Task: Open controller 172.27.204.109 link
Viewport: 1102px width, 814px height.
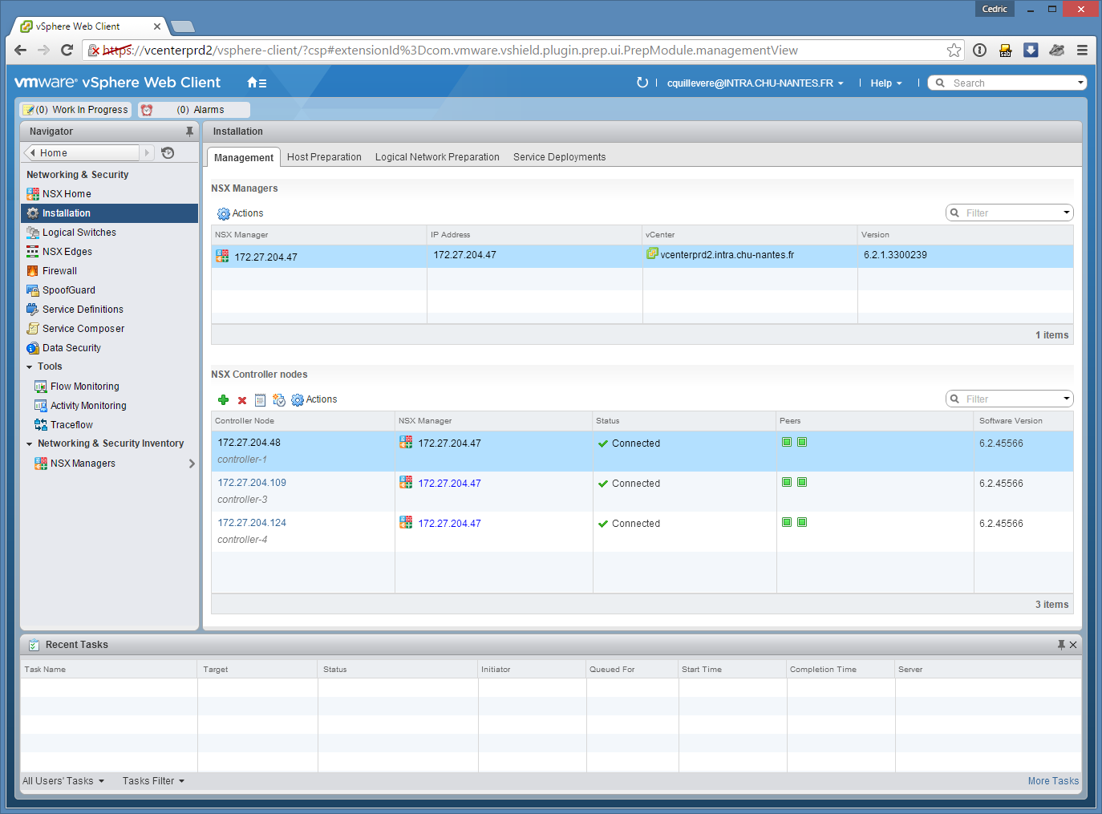Action: (252, 483)
